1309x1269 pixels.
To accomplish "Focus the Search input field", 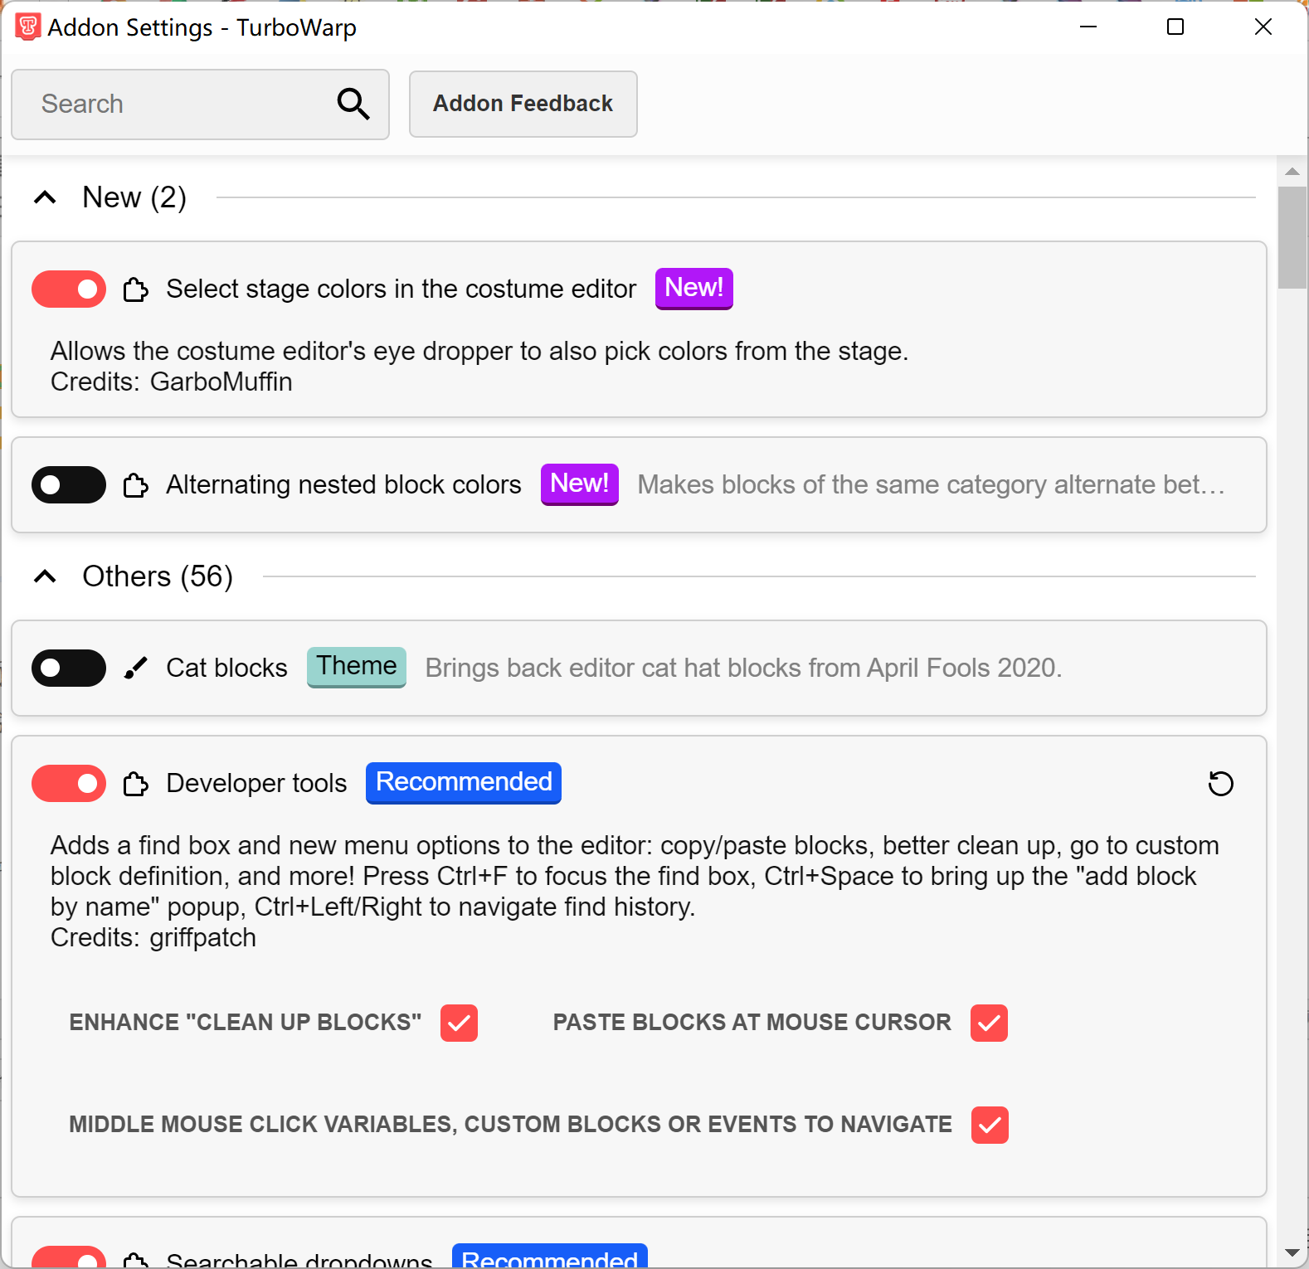I will click(x=200, y=105).
